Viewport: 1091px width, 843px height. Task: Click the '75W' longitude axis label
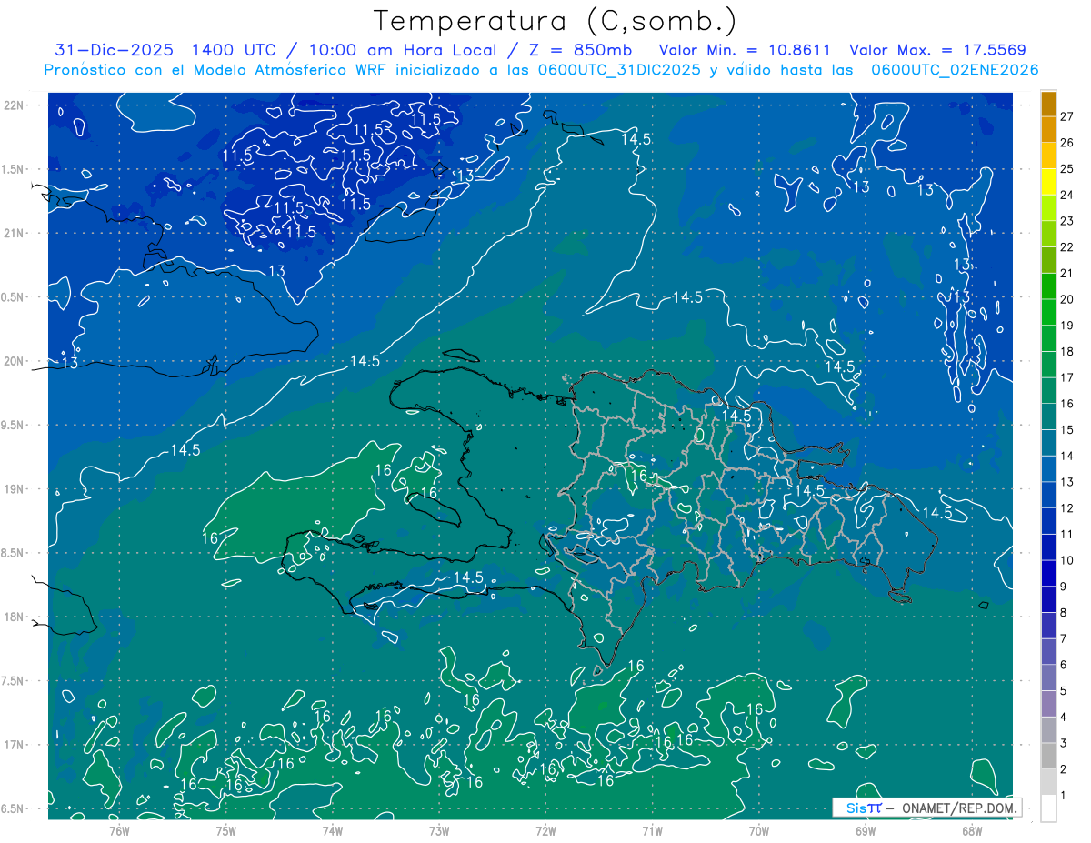(x=225, y=830)
